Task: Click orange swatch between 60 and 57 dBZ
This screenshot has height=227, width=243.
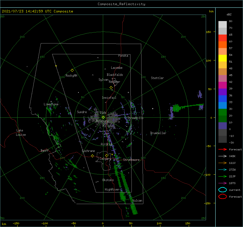Action: pos(222,45)
